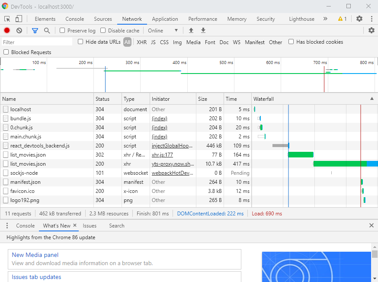Focus the Filter text field

(x=37, y=42)
